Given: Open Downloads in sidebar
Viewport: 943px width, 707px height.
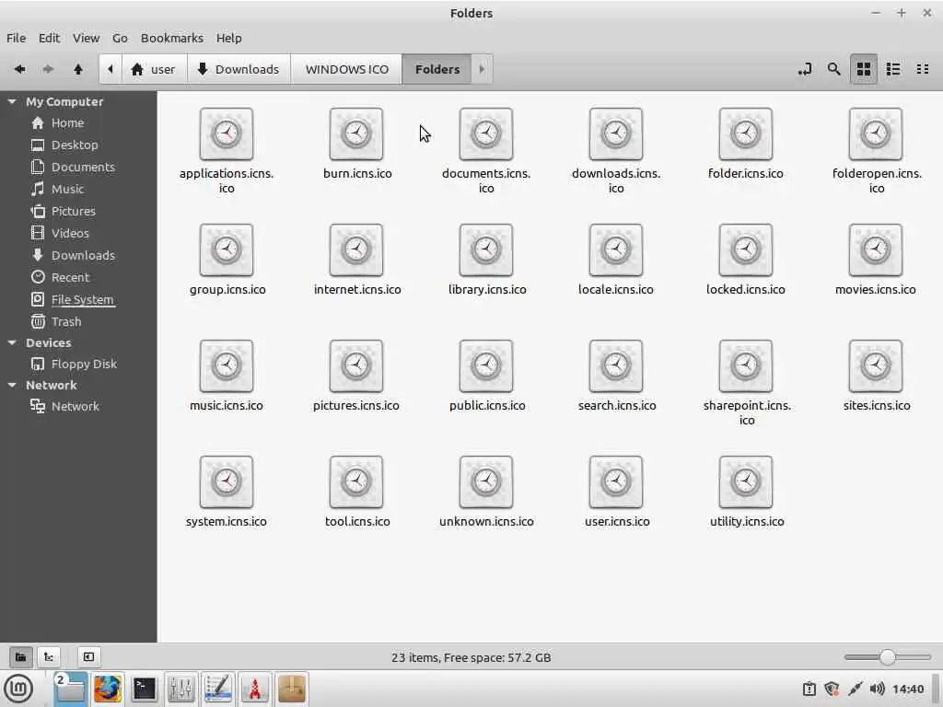Looking at the screenshot, I should point(83,256).
